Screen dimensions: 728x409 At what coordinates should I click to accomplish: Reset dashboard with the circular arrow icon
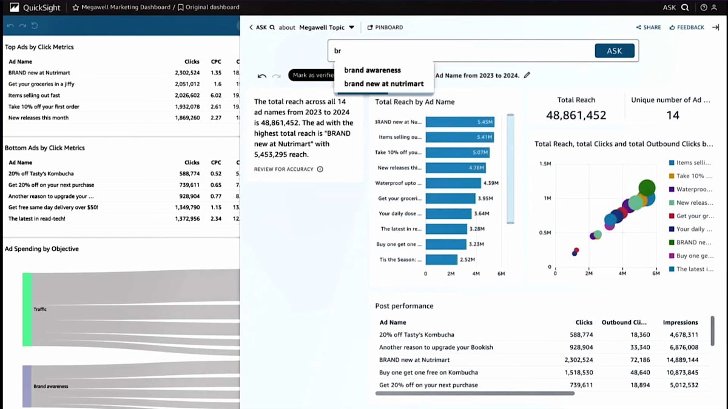(35, 25)
